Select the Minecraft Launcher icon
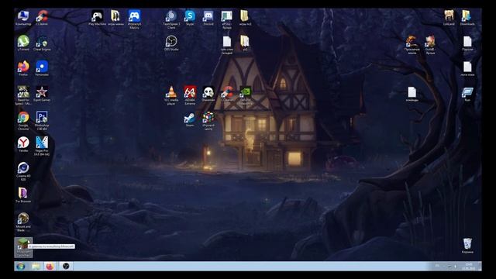 [x=23, y=247]
